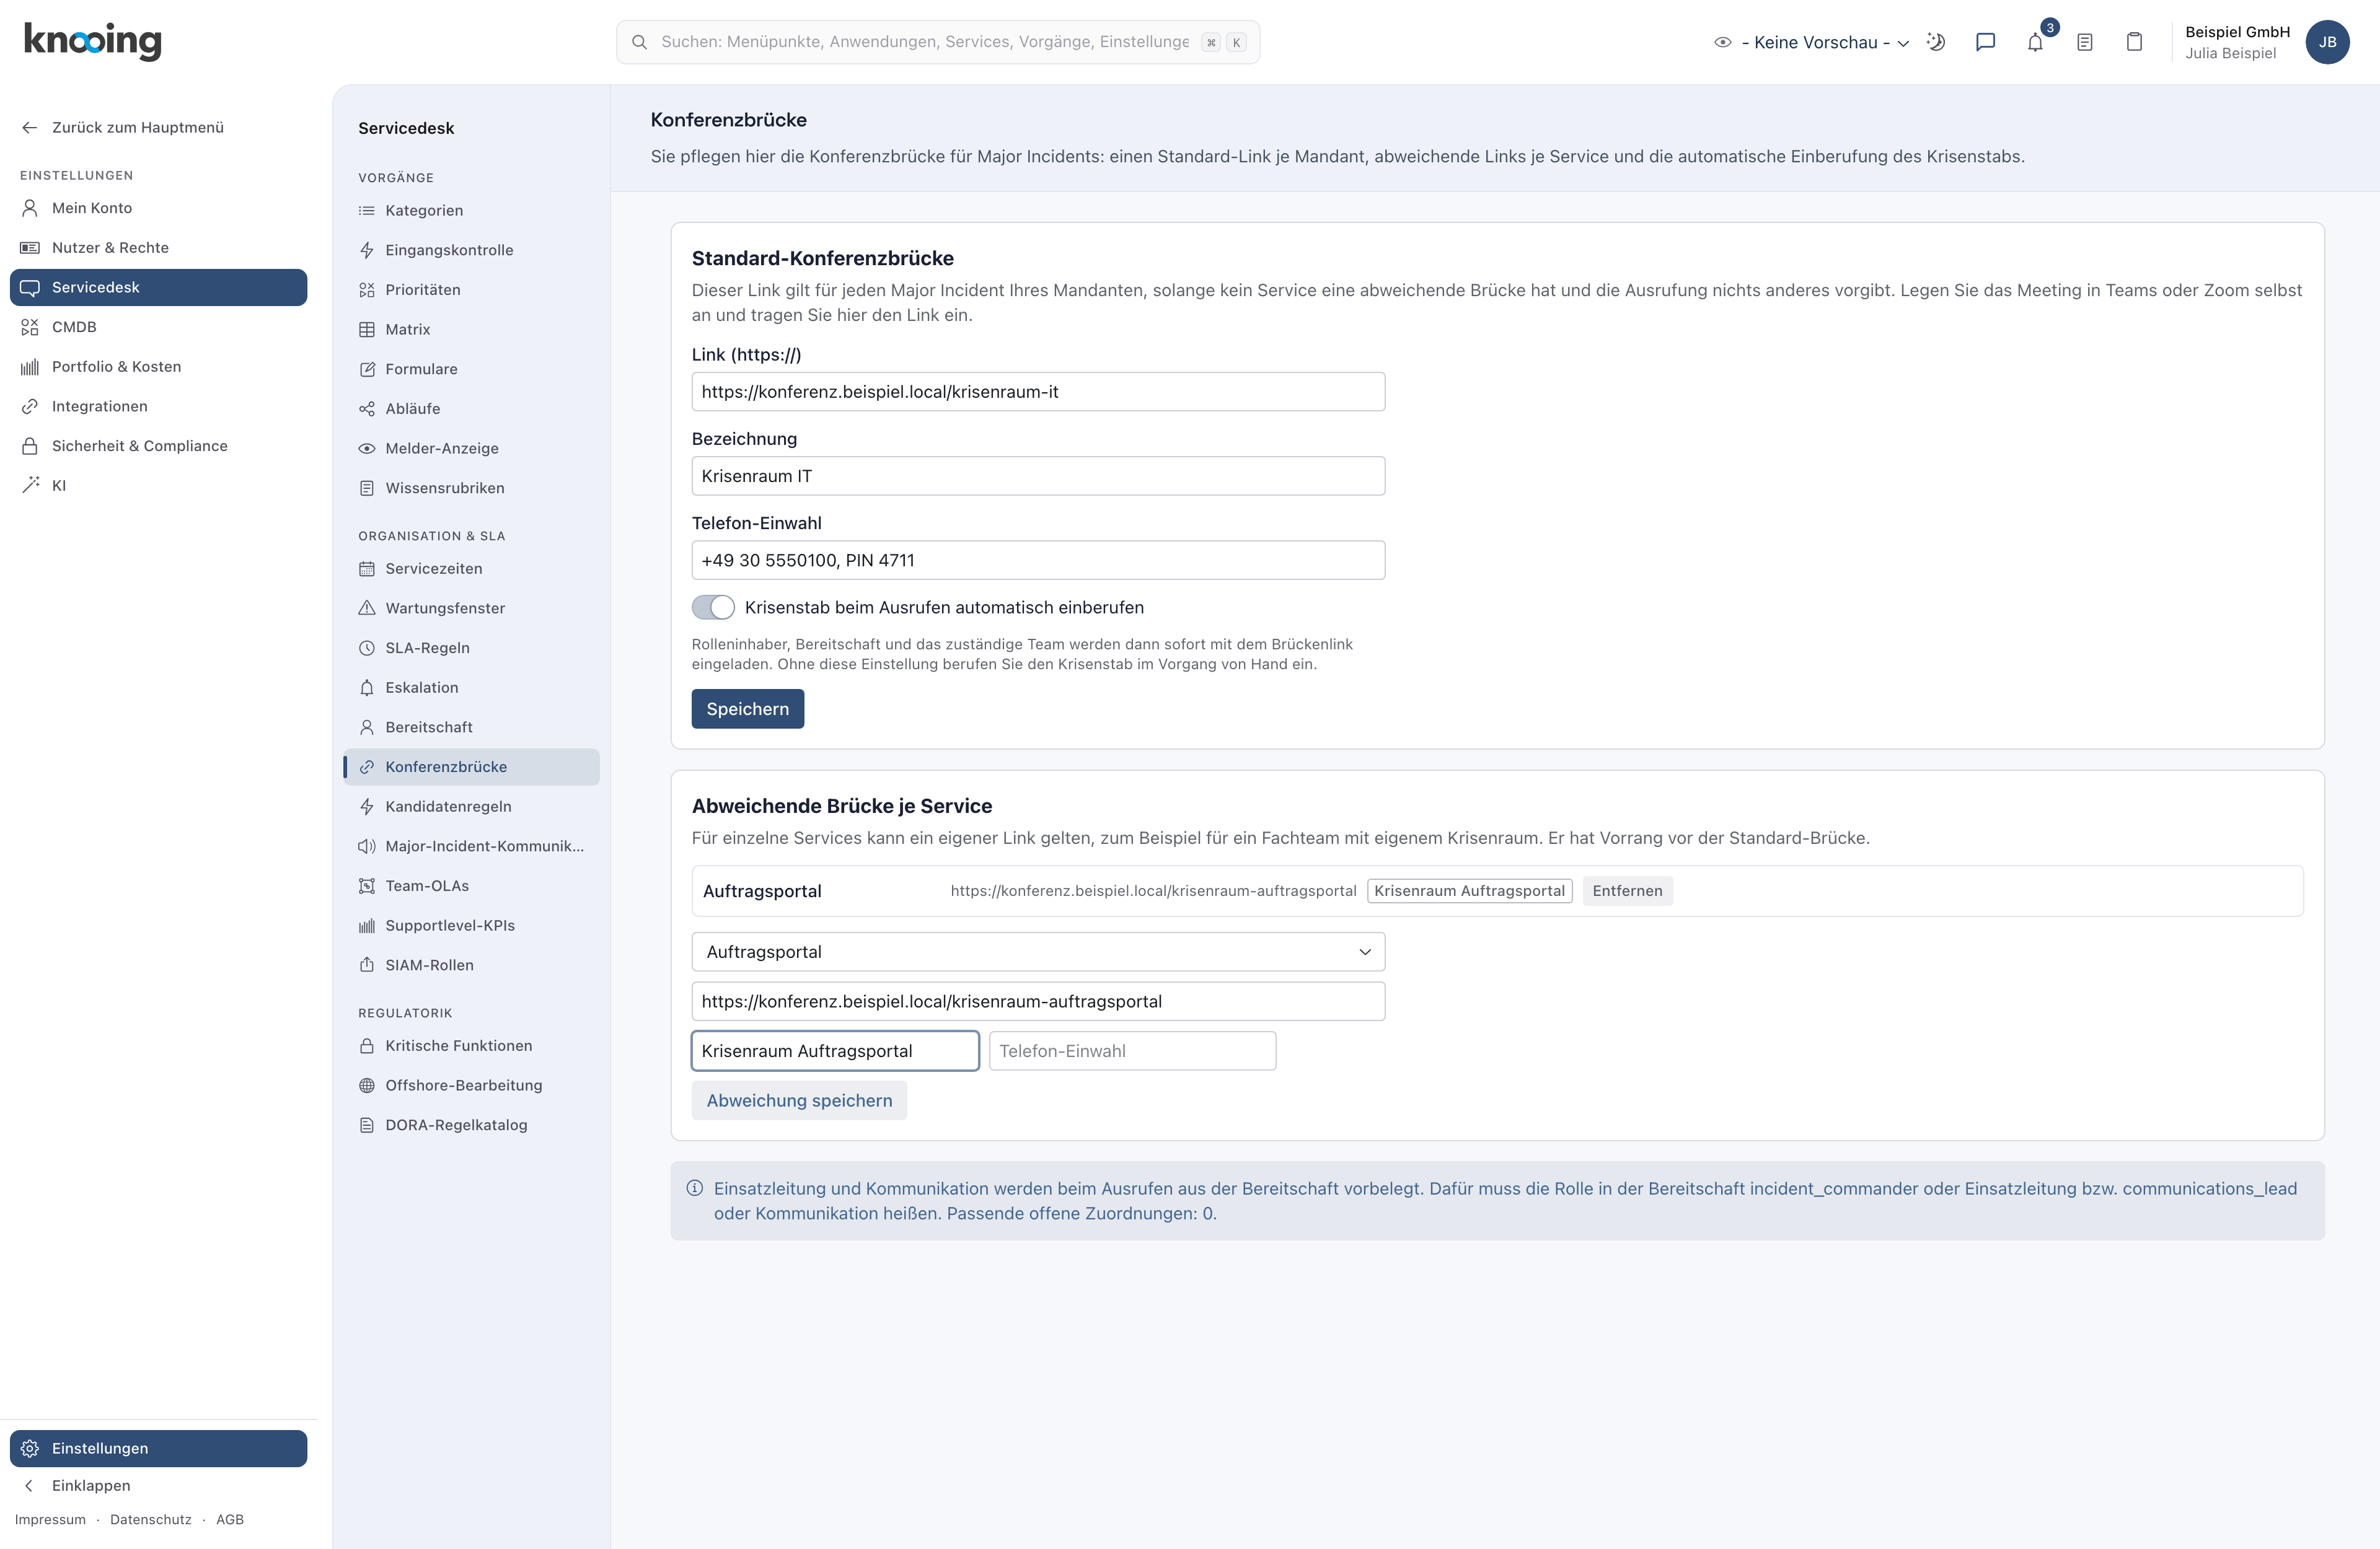Click the SLA-Regeln clock icon
This screenshot has width=2380, height=1549.
point(367,648)
